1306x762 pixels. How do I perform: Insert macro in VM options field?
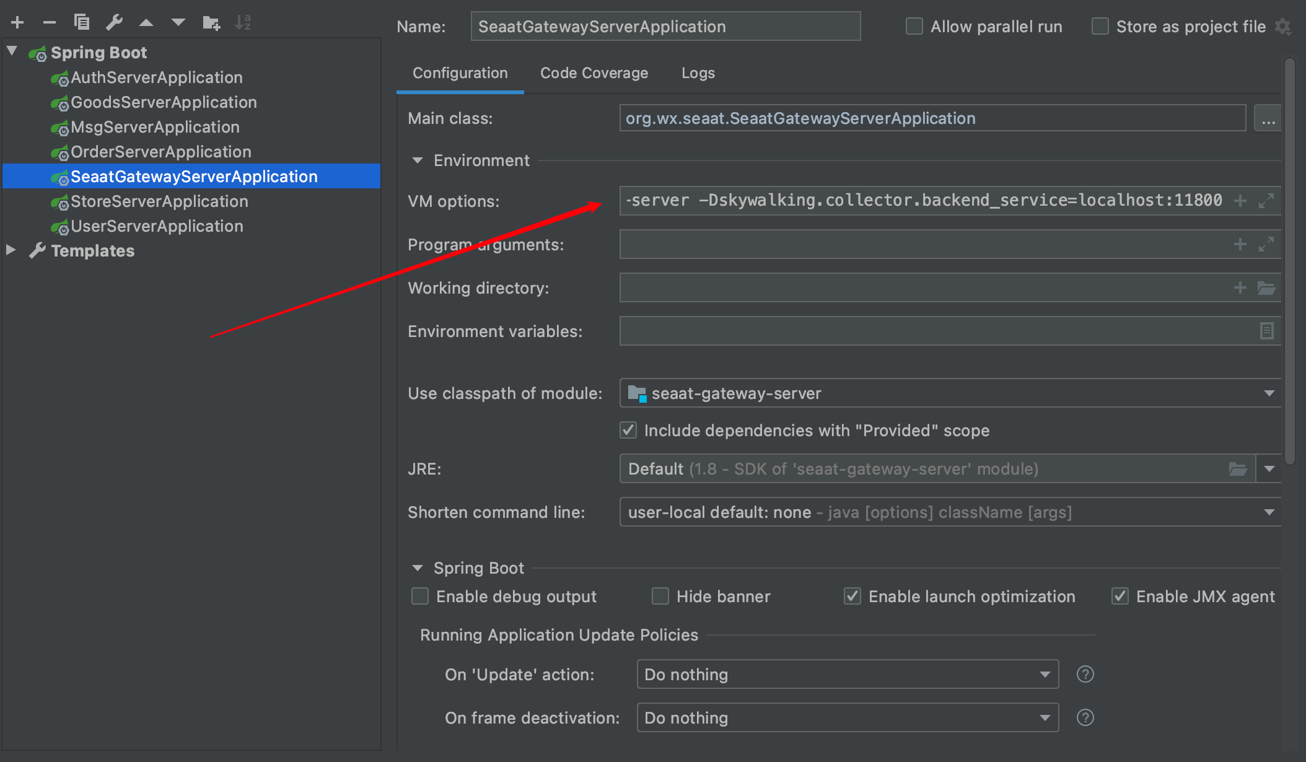pyautogui.click(x=1240, y=201)
